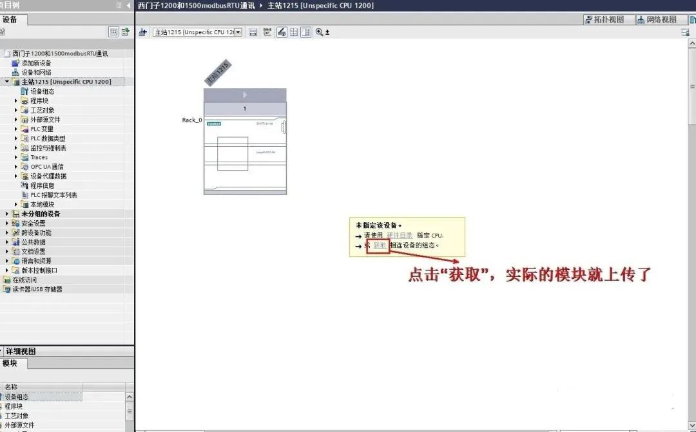Click the 跨设备功能 icon
The image size is (696, 432).
15,233
